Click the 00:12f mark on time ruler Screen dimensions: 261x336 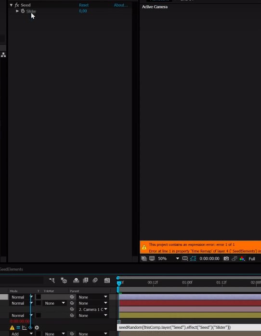point(153,282)
